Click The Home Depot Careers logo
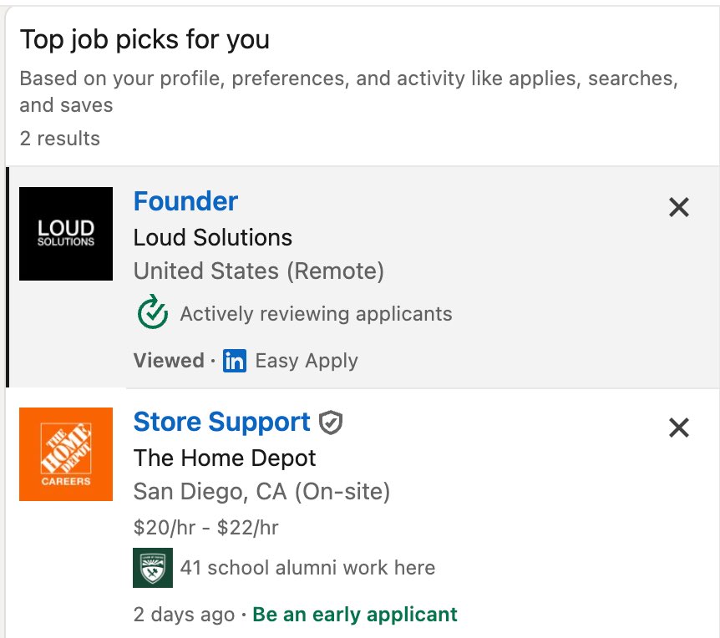 tap(66, 454)
